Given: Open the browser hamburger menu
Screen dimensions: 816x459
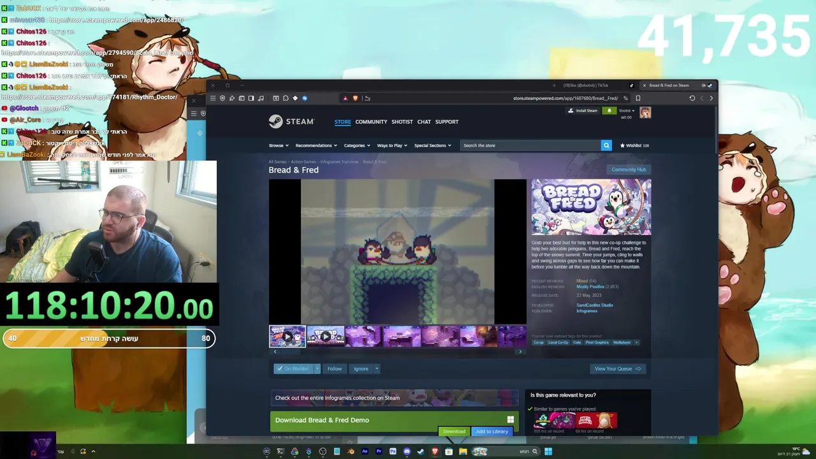Looking at the screenshot, I should coord(213,98).
